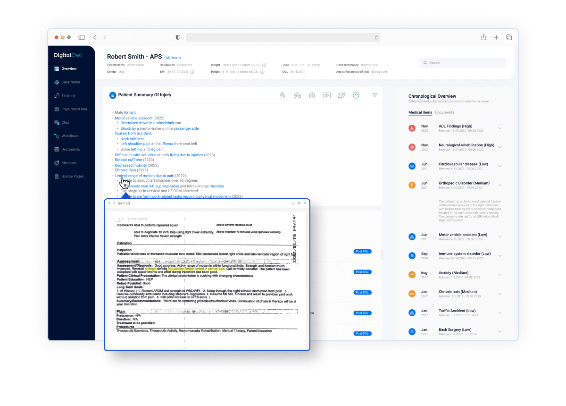Expand the Back Surgery (Low) item
Viewport: 566px width, 406px height.
click(500, 331)
